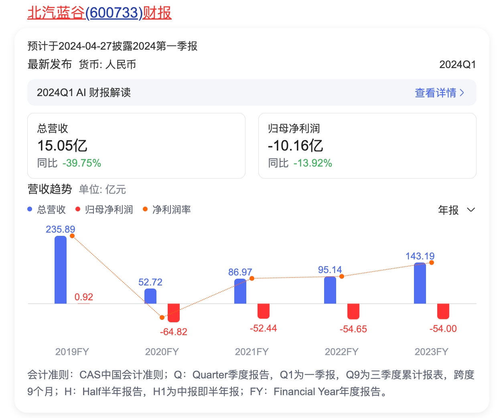The image size is (499, 418).
Task: Click the red dot of 归母净利润 legend
Action: 78,209
